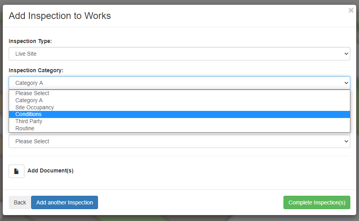Select the highlighted Conditions option

pos(28,114)
